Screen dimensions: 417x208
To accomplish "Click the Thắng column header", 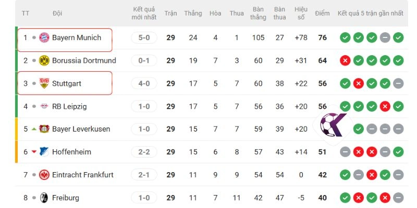I will (193, 13).
